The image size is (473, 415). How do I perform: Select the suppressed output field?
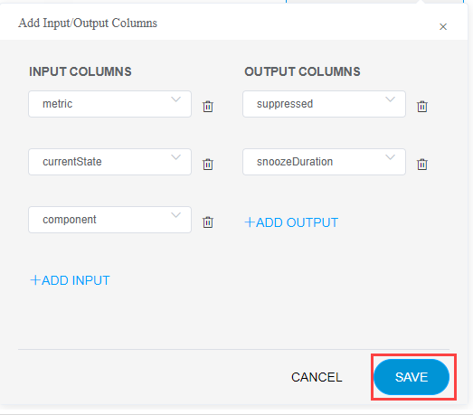(324, 104)
